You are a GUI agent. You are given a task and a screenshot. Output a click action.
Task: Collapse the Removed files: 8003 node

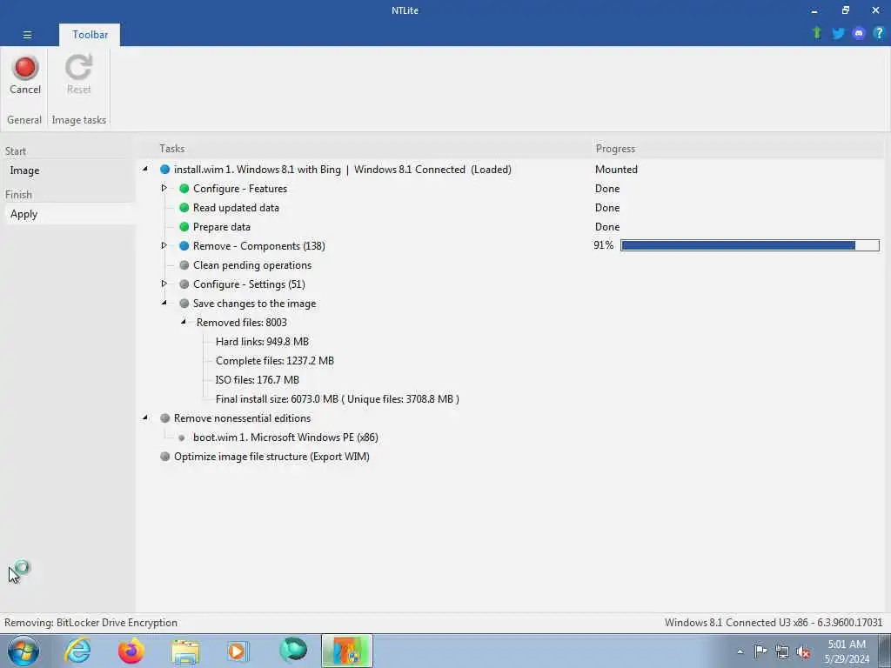click(x=183, y=322)
